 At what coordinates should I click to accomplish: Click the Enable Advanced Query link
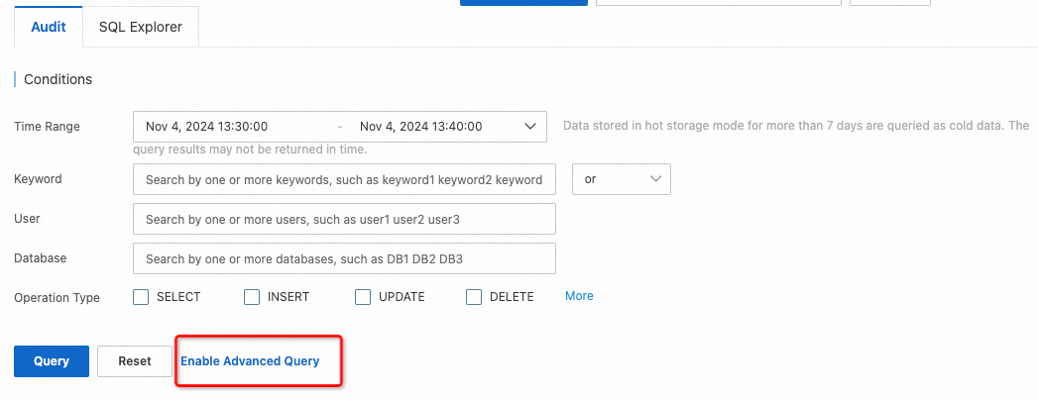250,361
